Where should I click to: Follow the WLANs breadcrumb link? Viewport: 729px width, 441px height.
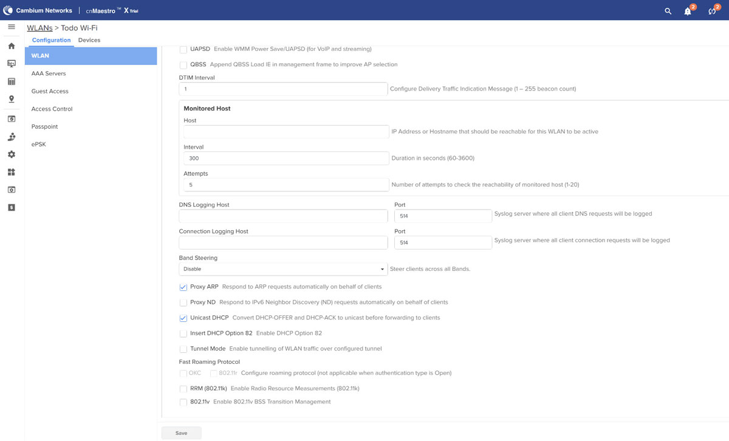39,28
